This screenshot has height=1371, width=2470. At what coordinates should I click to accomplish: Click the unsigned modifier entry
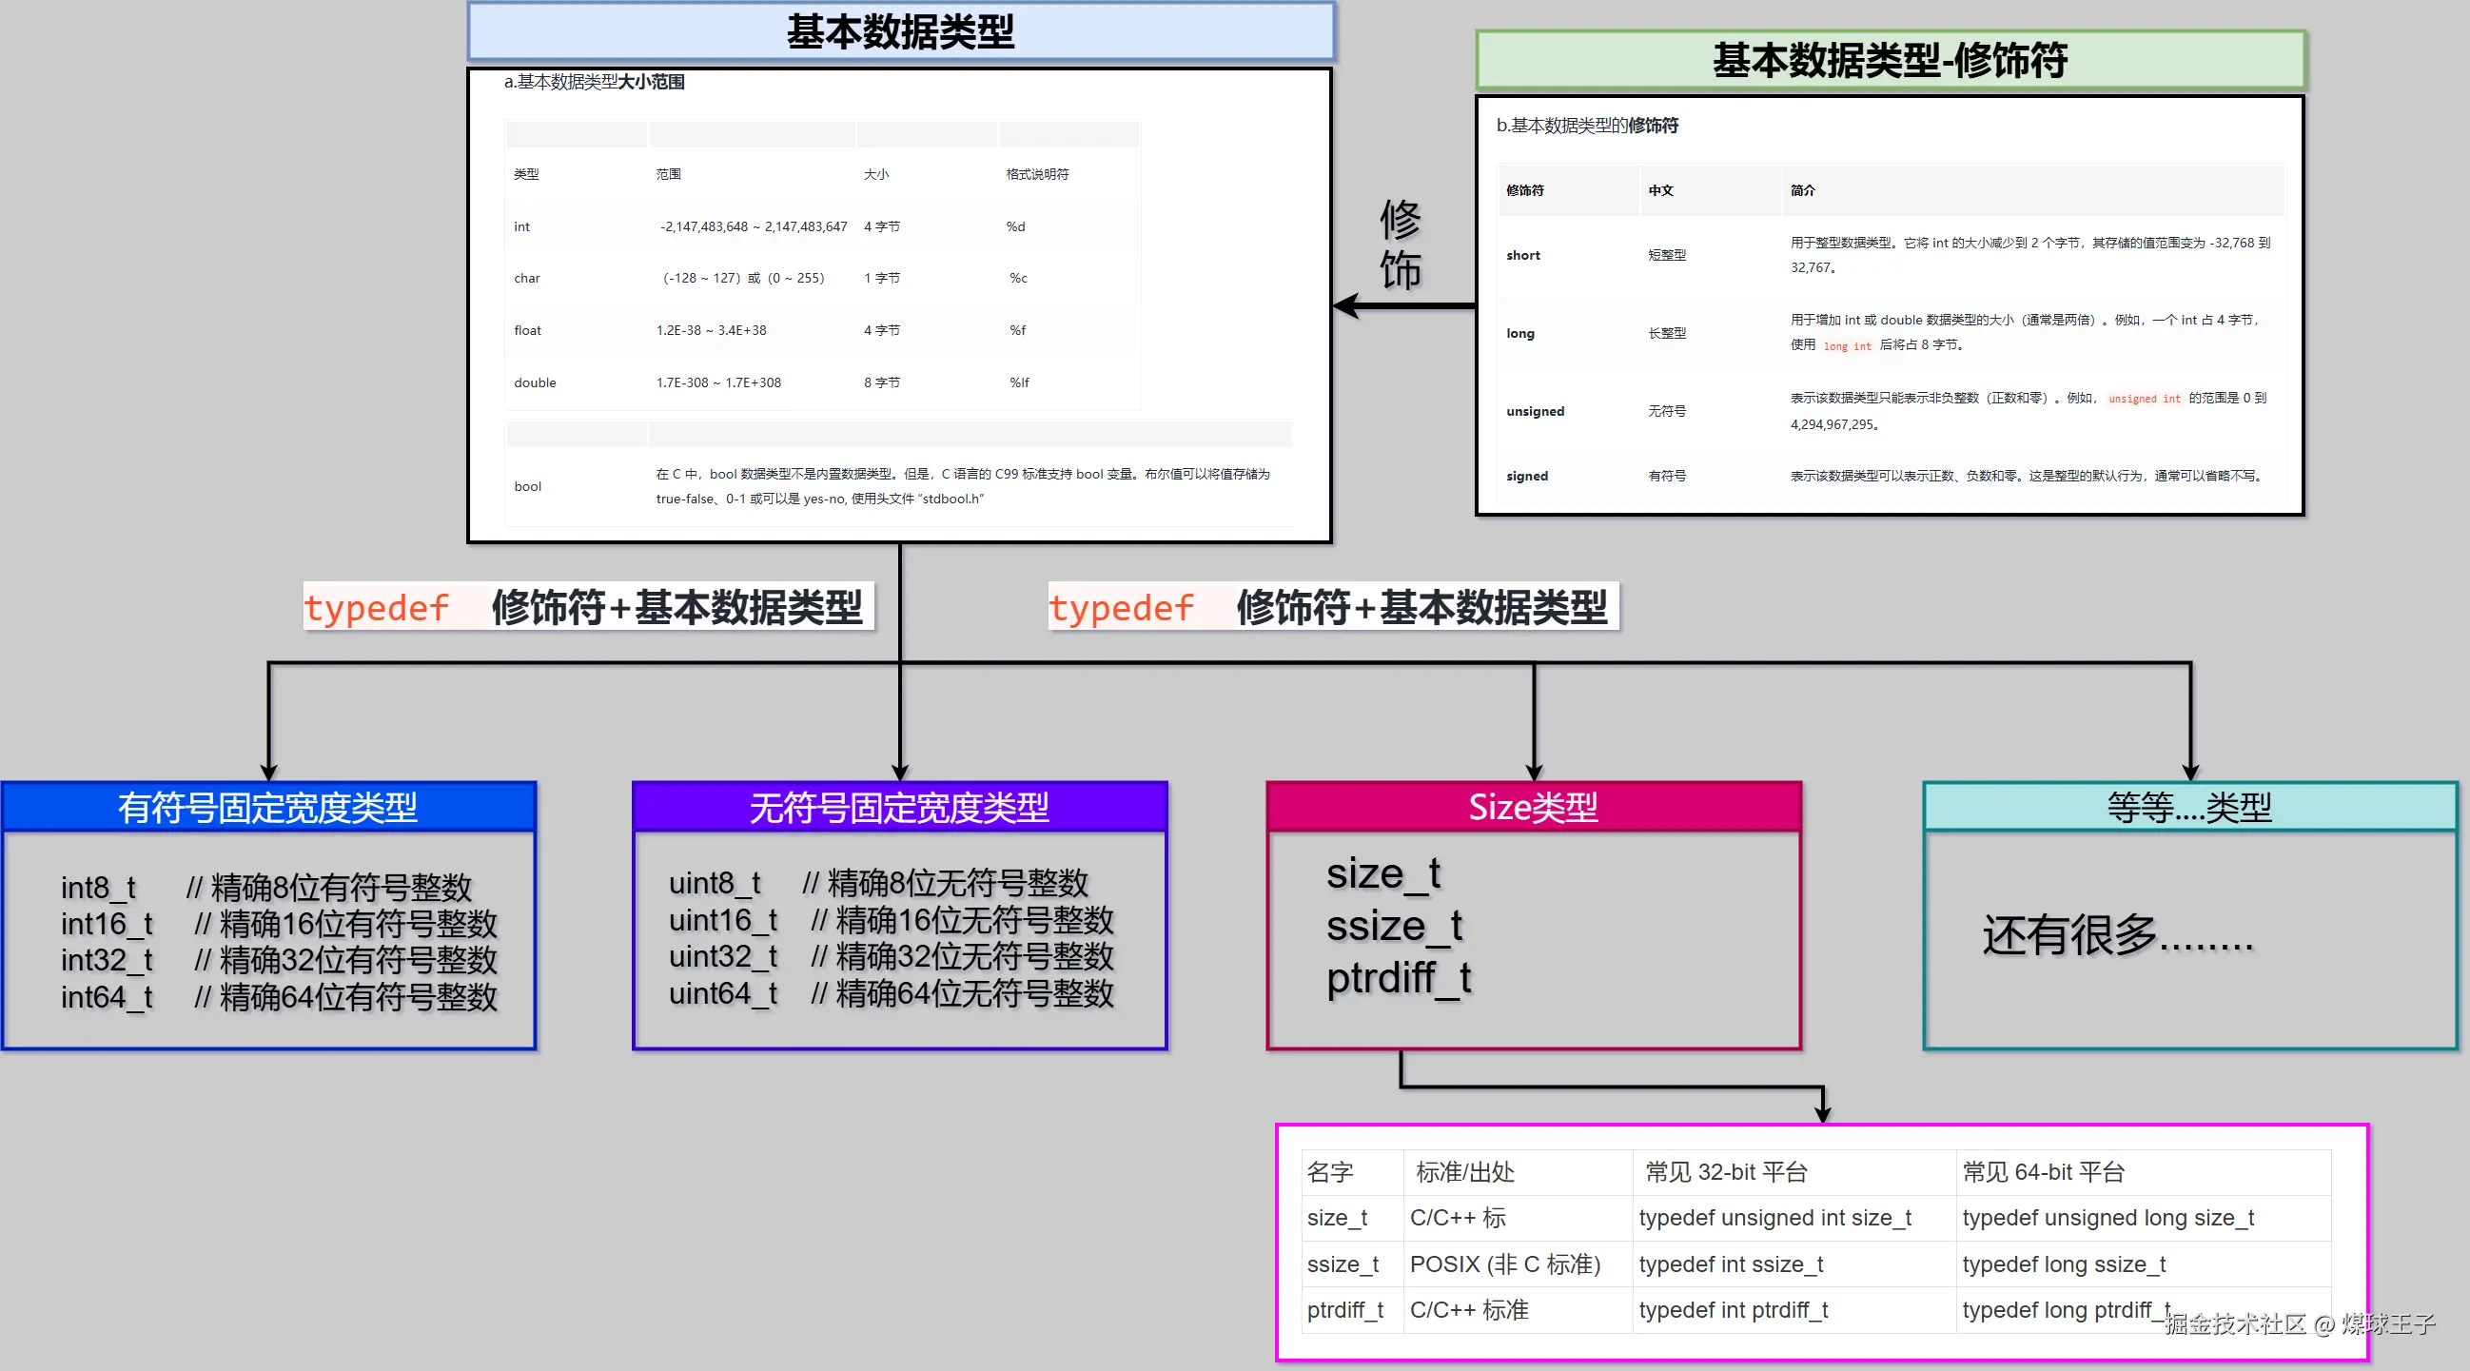click(1534, 410)
